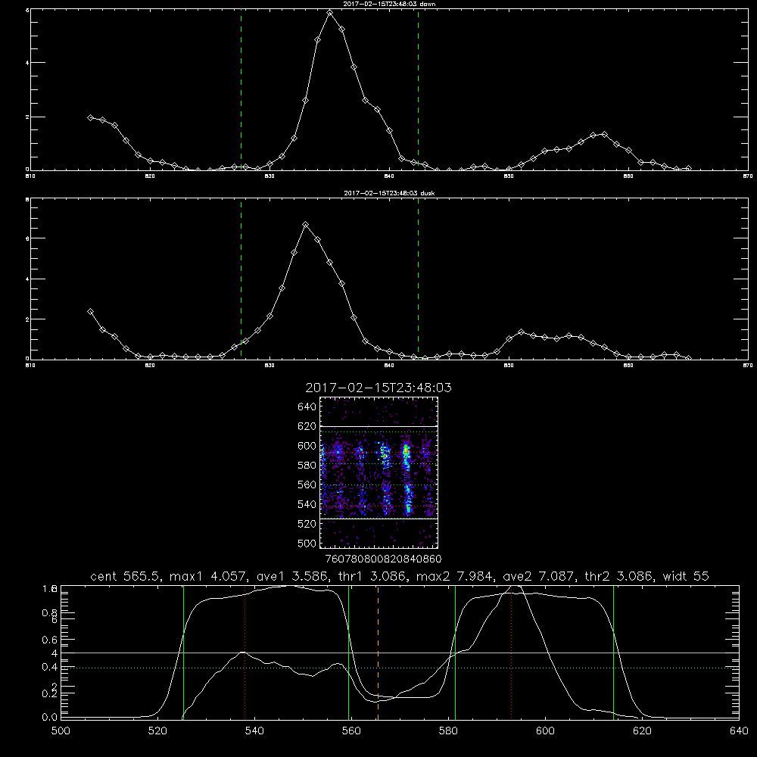The image size is (757, 757).
Task: Click the '500' y-axis label of the image panel
Action: pyautogui.click(x=307, y=544)
